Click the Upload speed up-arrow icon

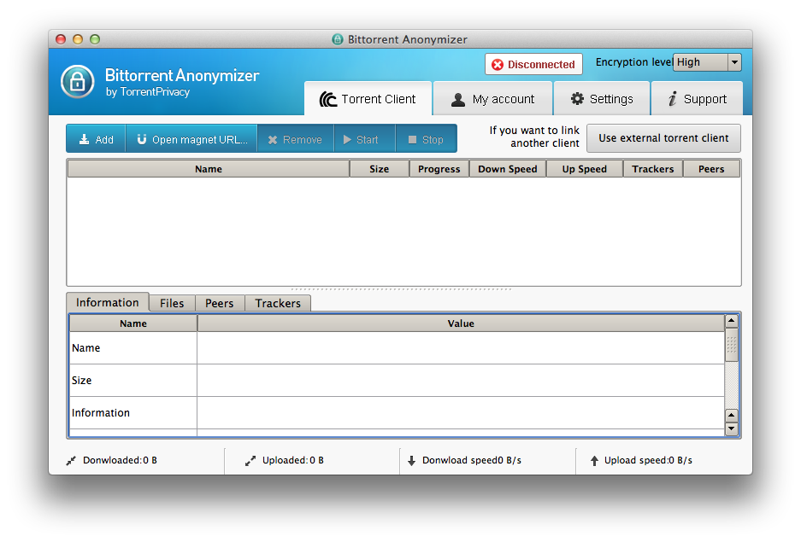594,461
